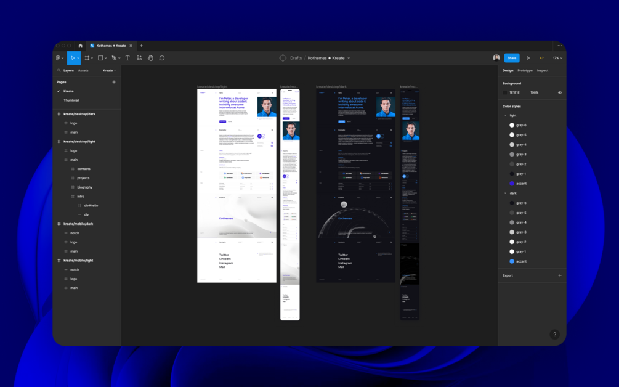Open the Prototype tab
619x387 pixels.
tap(525, 71)
